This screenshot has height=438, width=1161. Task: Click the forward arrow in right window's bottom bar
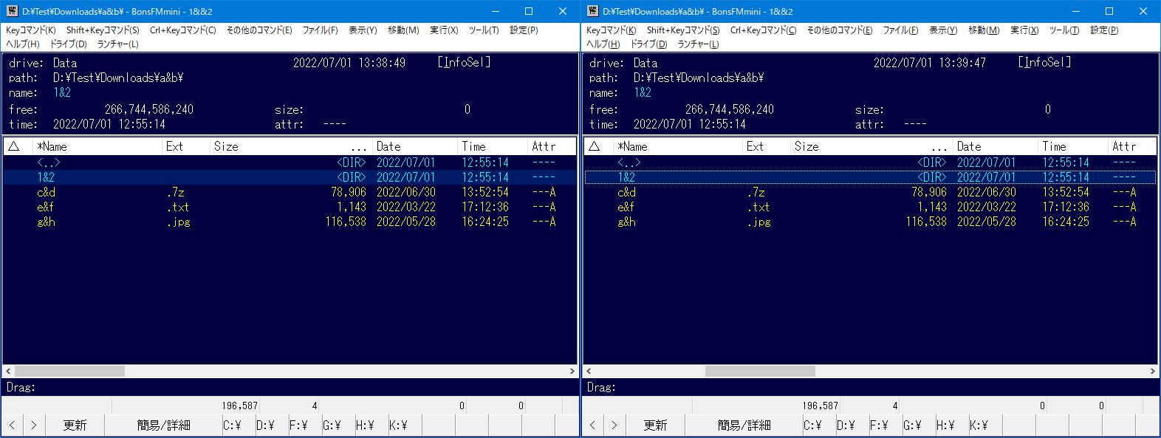(614, 425)
